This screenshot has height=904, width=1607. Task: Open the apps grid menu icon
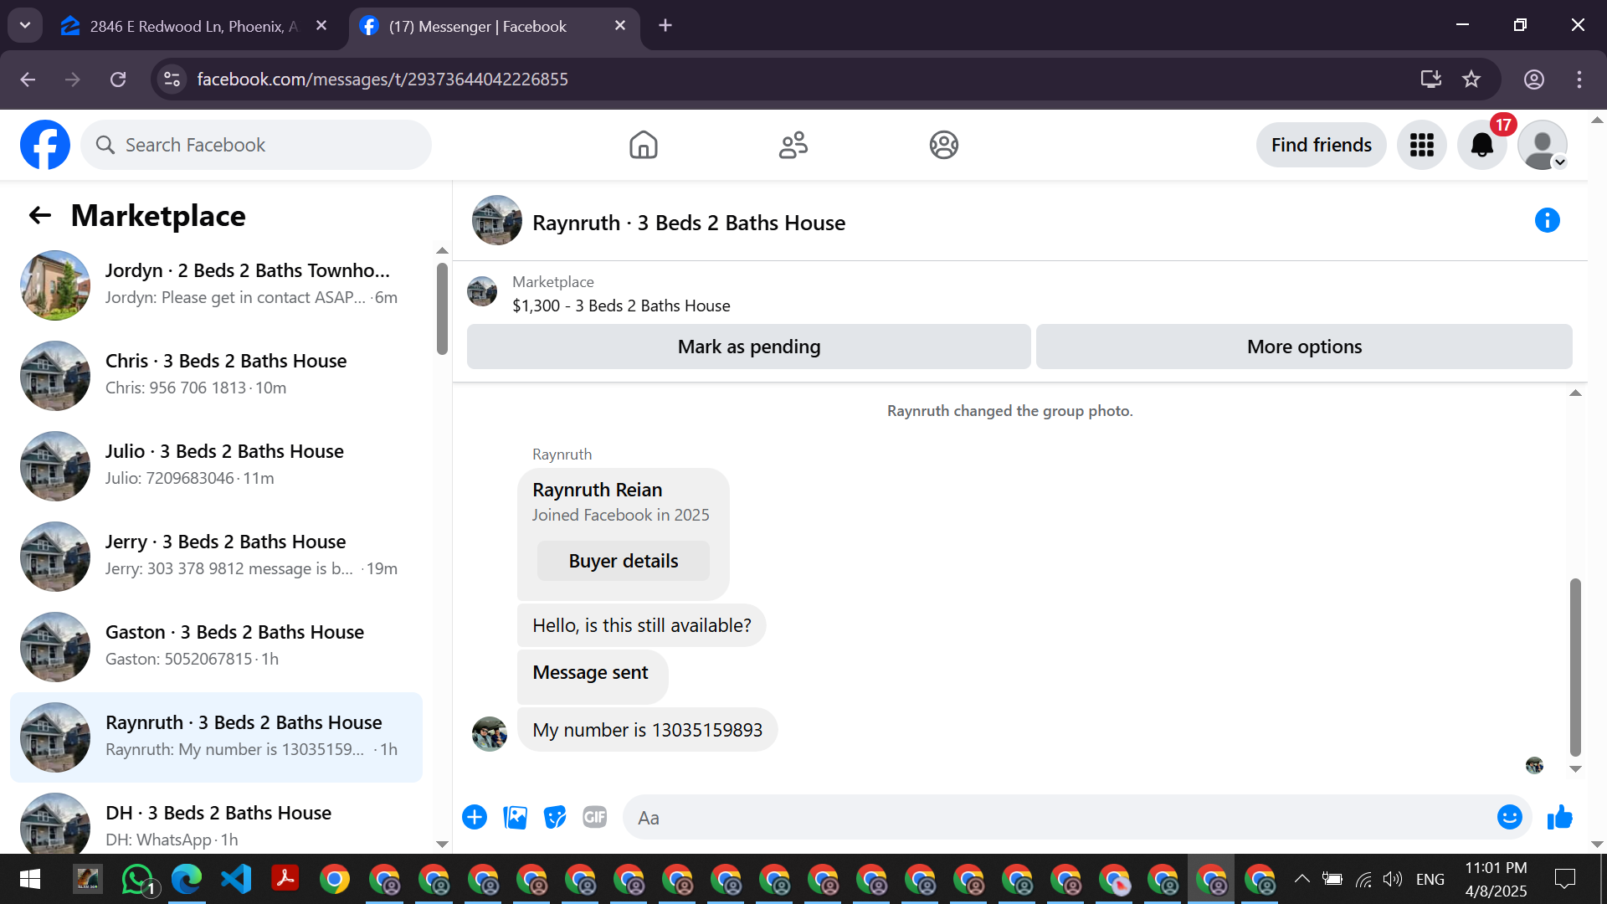click(x=1421, y=145)
